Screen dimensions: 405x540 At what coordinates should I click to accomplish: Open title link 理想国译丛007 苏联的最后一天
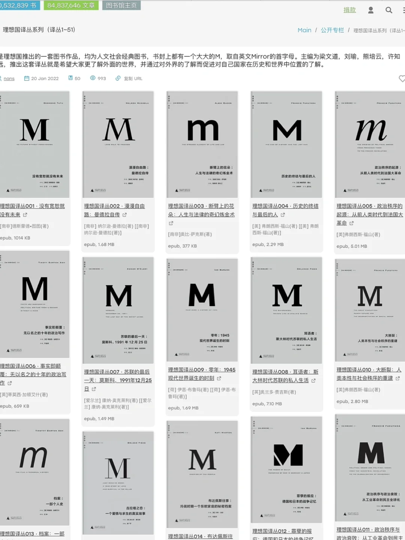point(118,380)
